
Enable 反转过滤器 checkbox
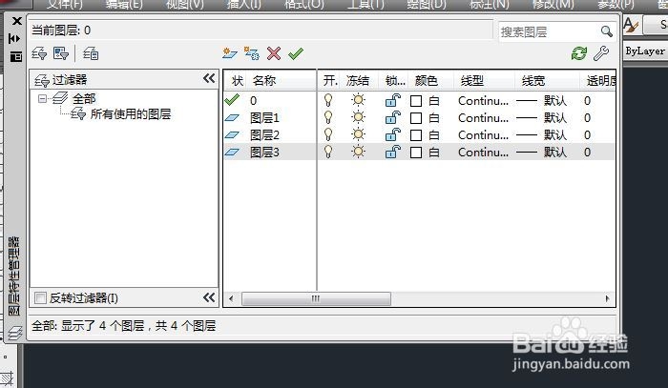(x=40, y=297)
